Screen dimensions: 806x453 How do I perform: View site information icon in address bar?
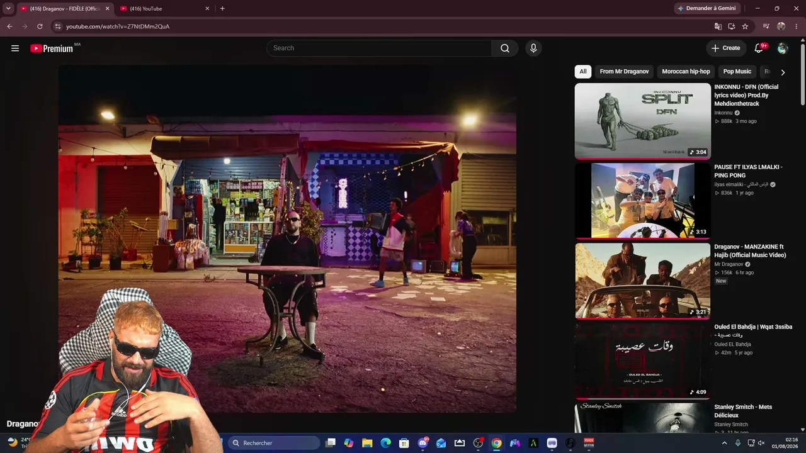57,26
